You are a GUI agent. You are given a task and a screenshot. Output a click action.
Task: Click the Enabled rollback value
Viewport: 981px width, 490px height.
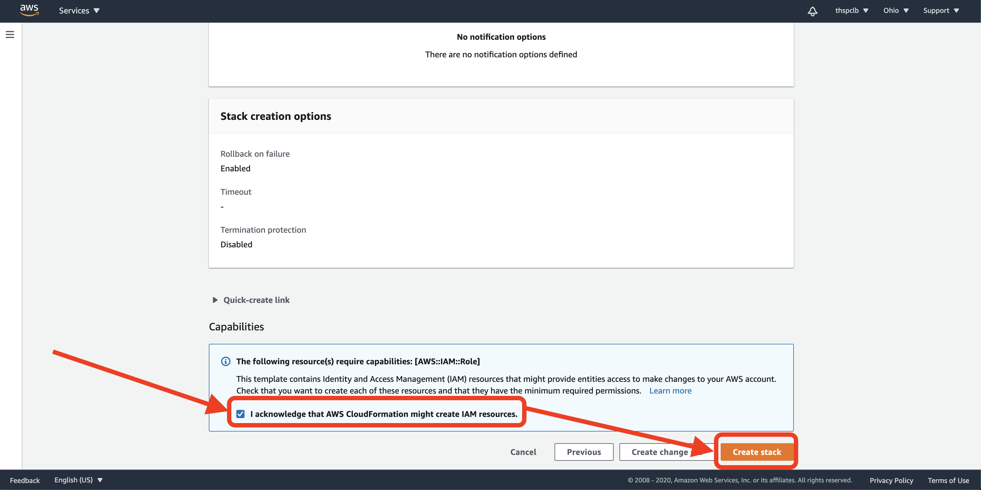click(x=235, y=169)
